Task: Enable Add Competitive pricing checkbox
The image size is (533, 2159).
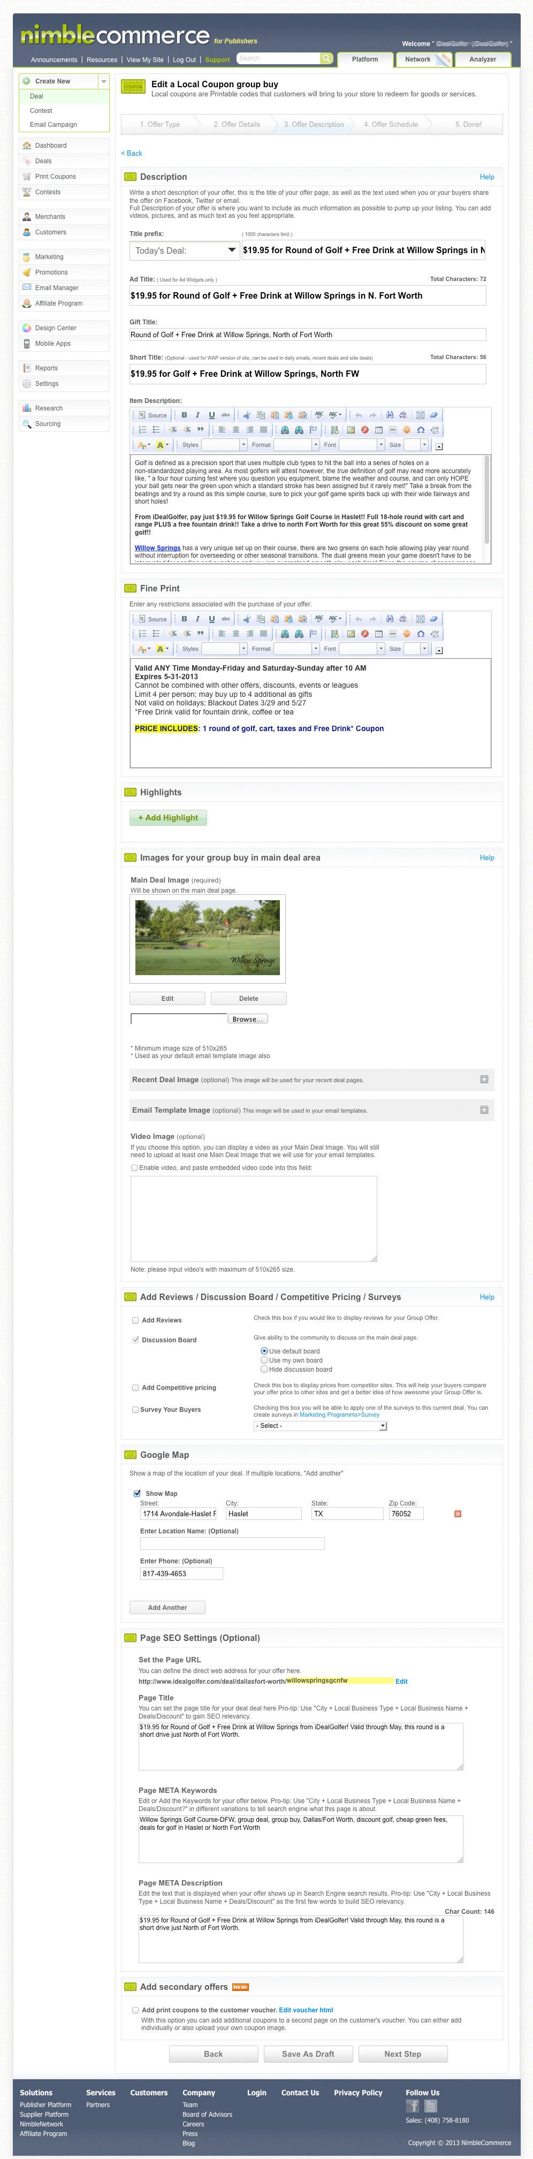Action: 136,1388
